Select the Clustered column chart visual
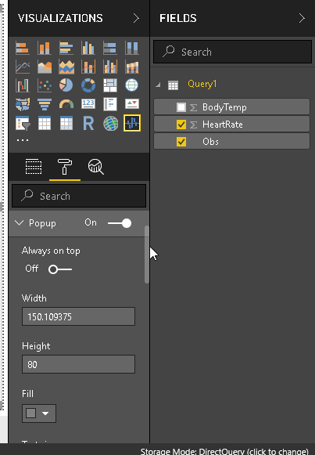This screenshot has width=315, height=455. click(88, 49)
